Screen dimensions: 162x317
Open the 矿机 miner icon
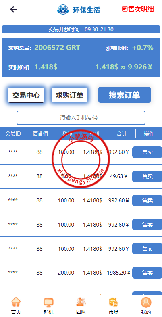click(x=48, y=302)
